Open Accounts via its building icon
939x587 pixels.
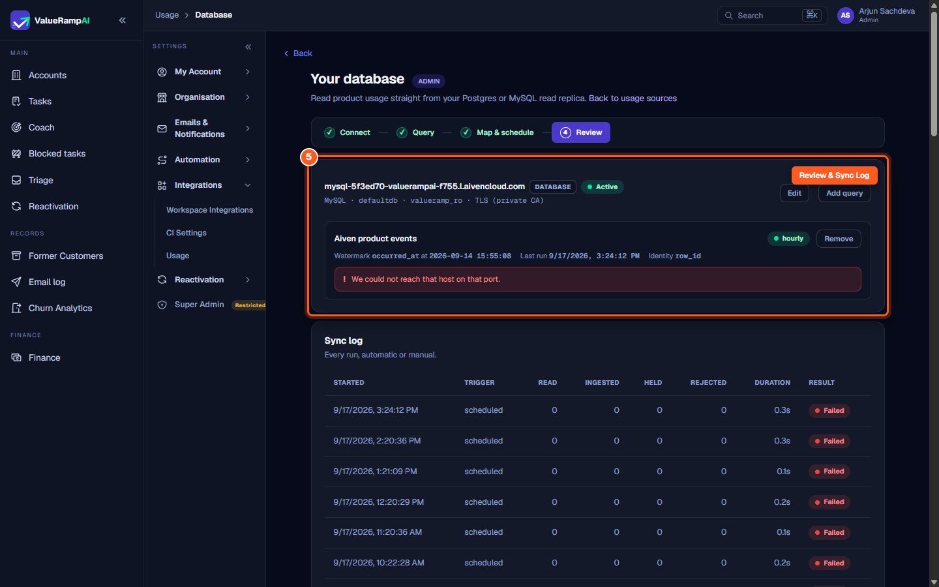click(16, 75)
